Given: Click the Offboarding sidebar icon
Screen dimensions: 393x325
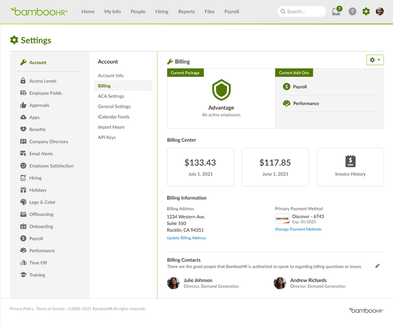Looking at the screenshot, I should tap(23, 214).
